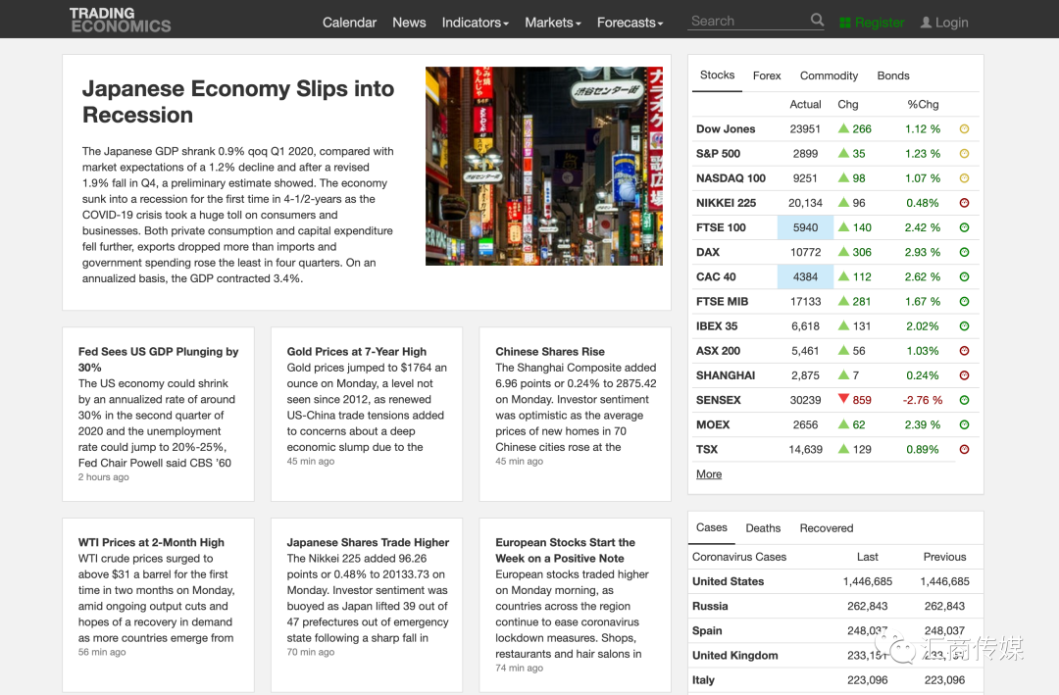Click the SENSEX index name

(719, 400)
